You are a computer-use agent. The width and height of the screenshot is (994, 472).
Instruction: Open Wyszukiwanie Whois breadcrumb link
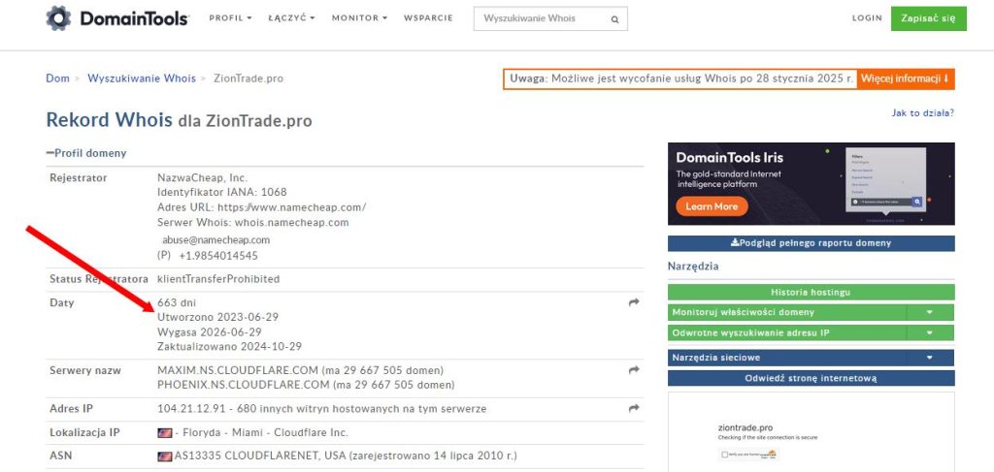(x=142, y=79)
